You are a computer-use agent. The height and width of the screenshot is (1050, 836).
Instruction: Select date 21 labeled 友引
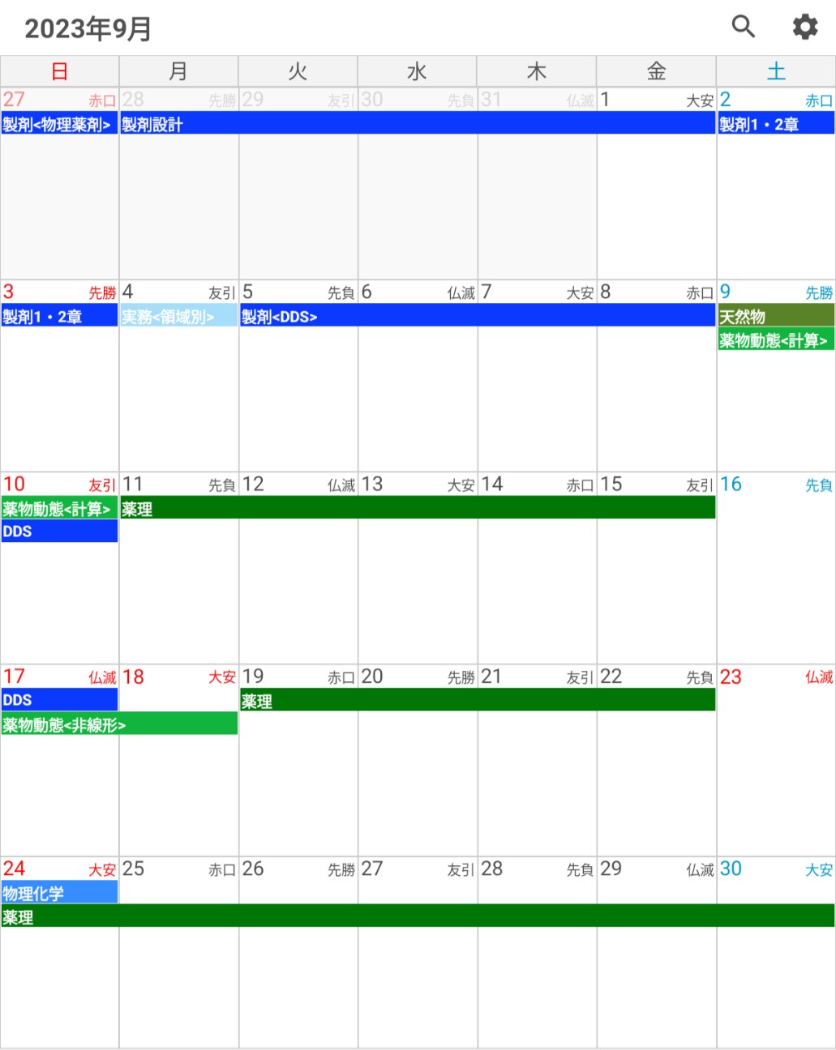[537, 760]
